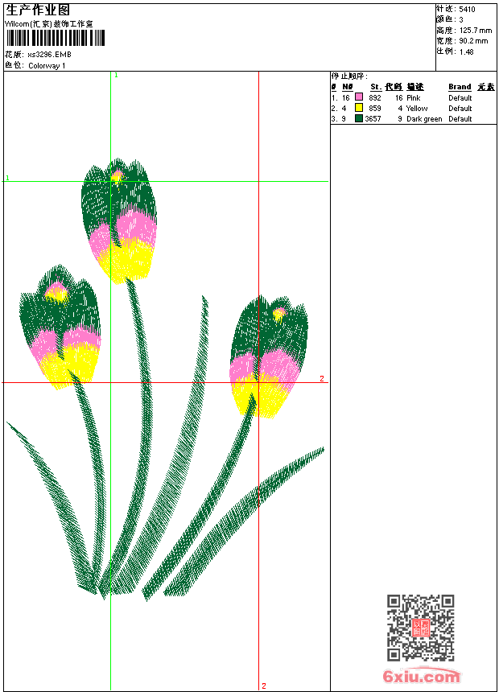
Task: Click the 停止顺序 heading
Action: tap(349, 76)
